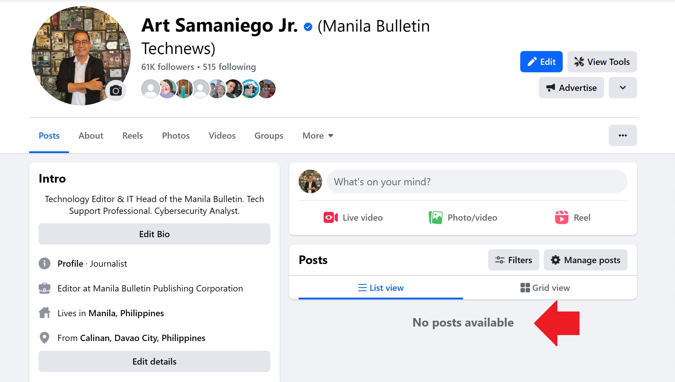The width and height of the screenshot is (675, 382).
Task: Click the Advertise megaphone icon
Action: click(551, 88)
